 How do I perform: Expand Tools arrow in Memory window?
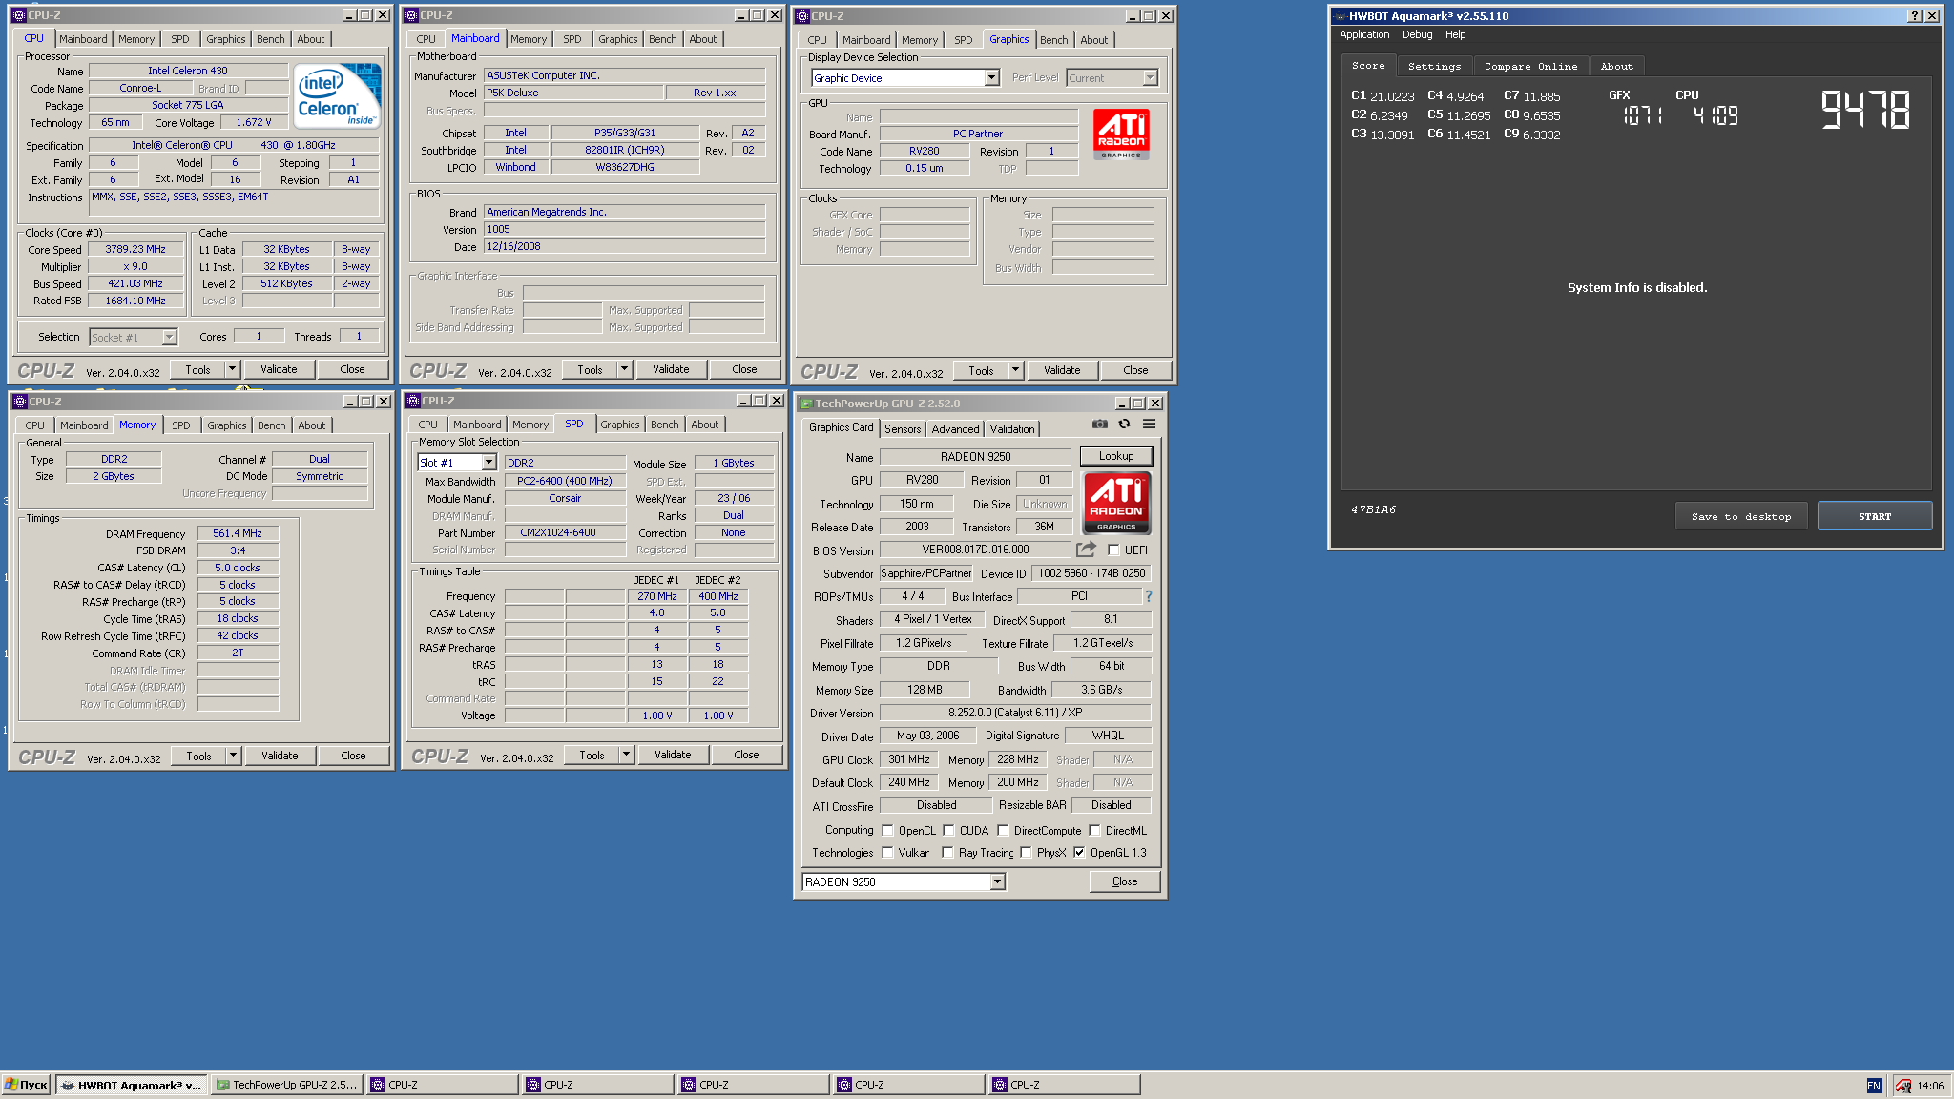point(232,756)
